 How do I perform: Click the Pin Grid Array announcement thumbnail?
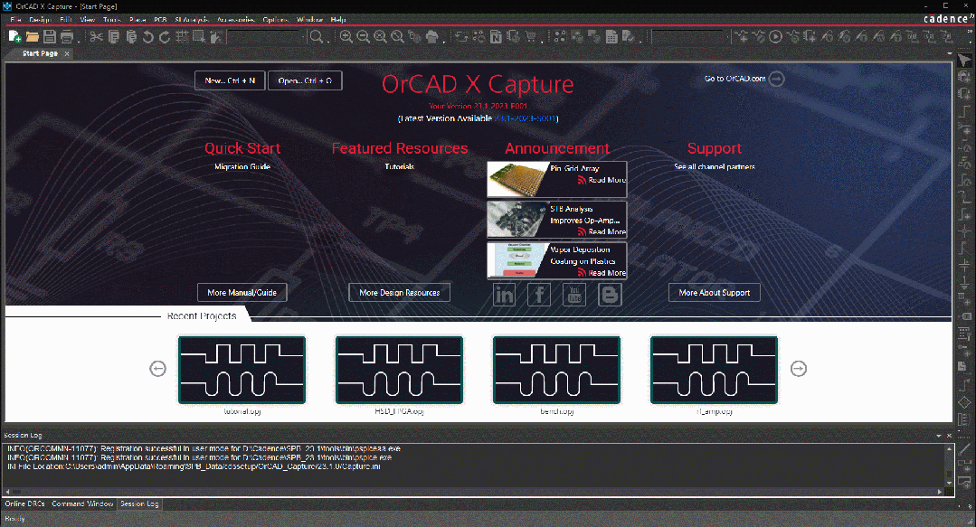(518, 179)
